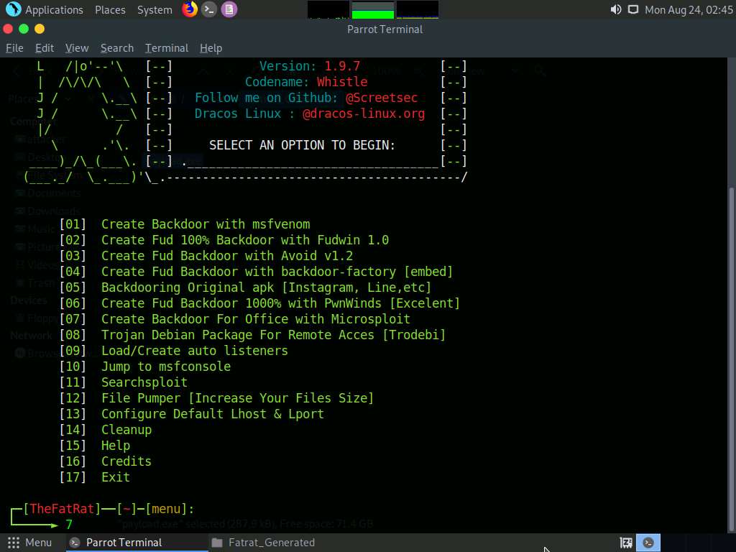Click 'File Pumper [Increase Your Files Size]'
Viewport: 736px width, 552px height.
(237, 398)
